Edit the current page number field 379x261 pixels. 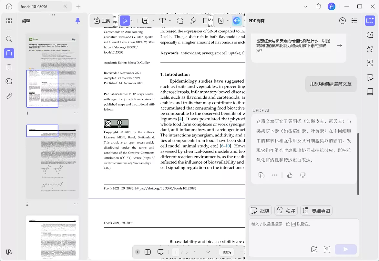[x=176, y=252]
